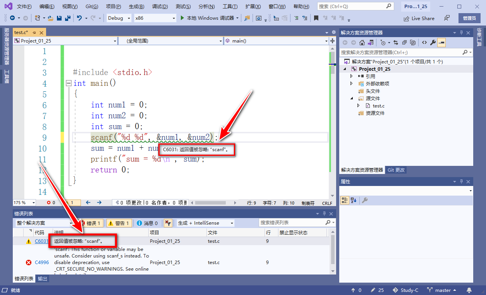Save all files in the solution
This screenshot has width=486, height=295.
pos(67,18)
